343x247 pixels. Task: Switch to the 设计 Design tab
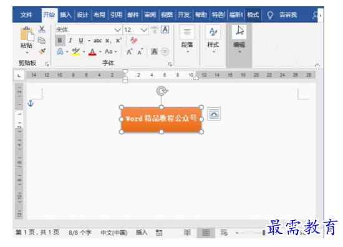click(82, 15)
